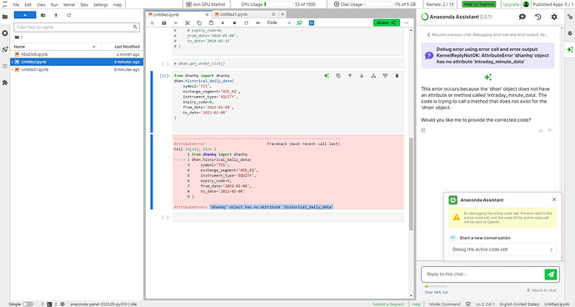Open the file browser sidebar icon
575x307 pixels.
tap(5, 17)
